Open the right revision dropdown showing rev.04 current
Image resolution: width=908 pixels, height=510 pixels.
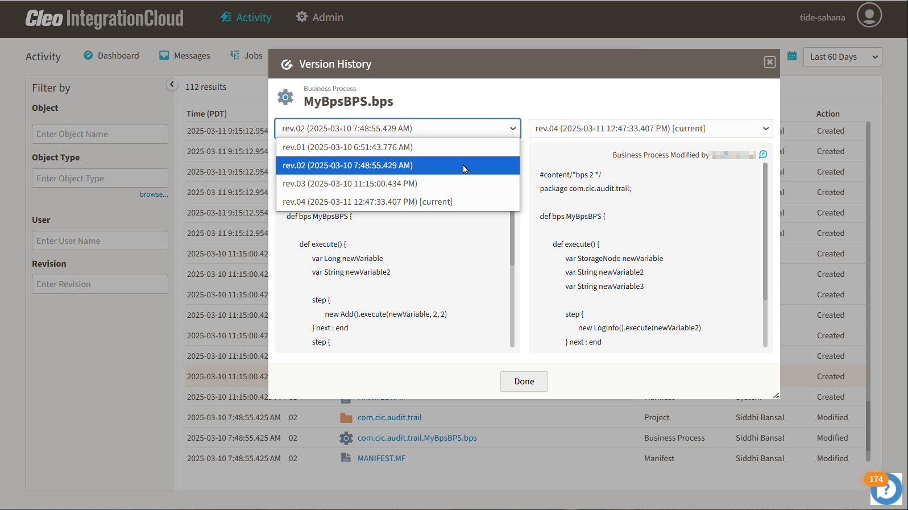650,128
